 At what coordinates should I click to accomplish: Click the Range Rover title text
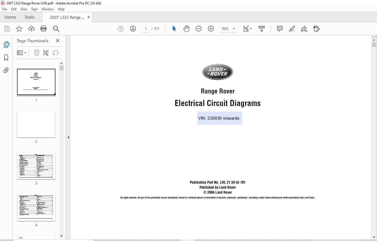218,91
